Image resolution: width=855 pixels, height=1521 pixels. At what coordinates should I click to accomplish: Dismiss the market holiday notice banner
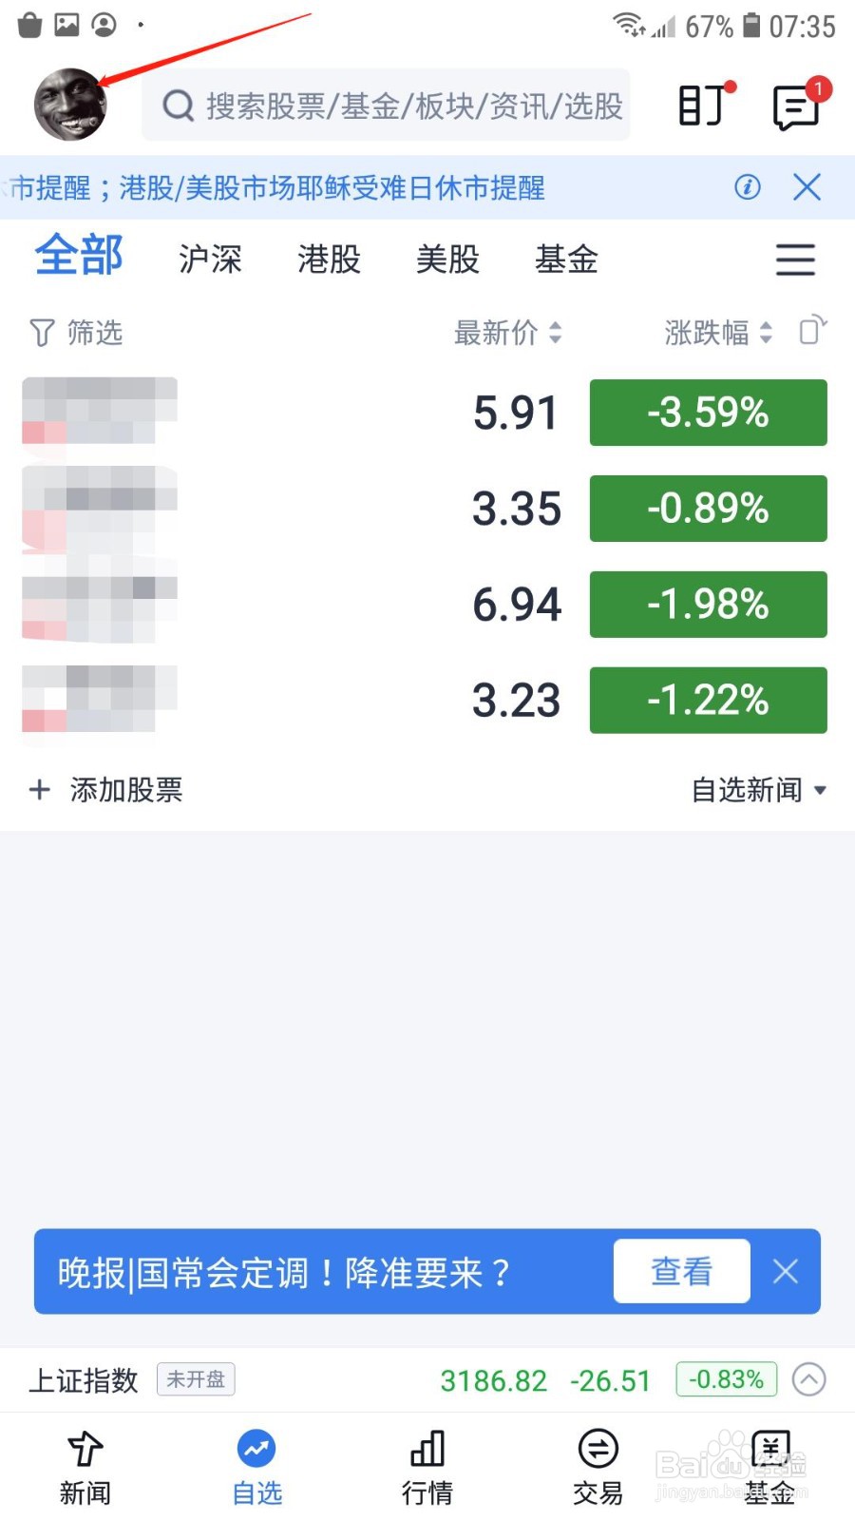tap(807, 187)
